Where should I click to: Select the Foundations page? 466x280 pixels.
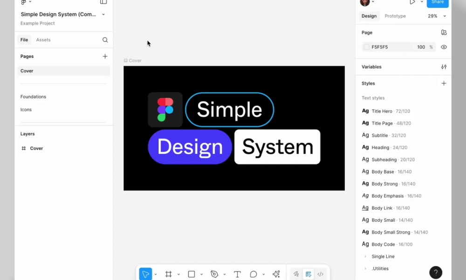pos(33,97)
